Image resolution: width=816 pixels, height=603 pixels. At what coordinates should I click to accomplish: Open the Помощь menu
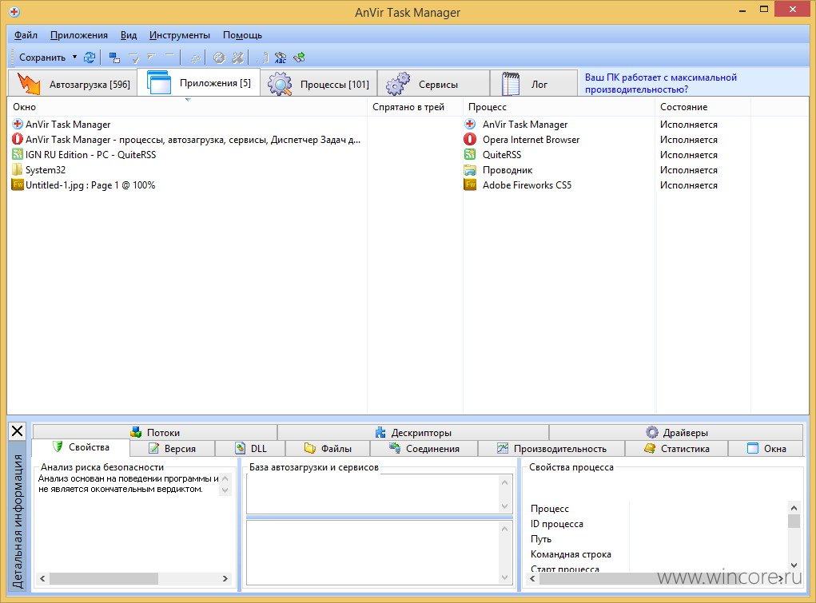point(242,35)
